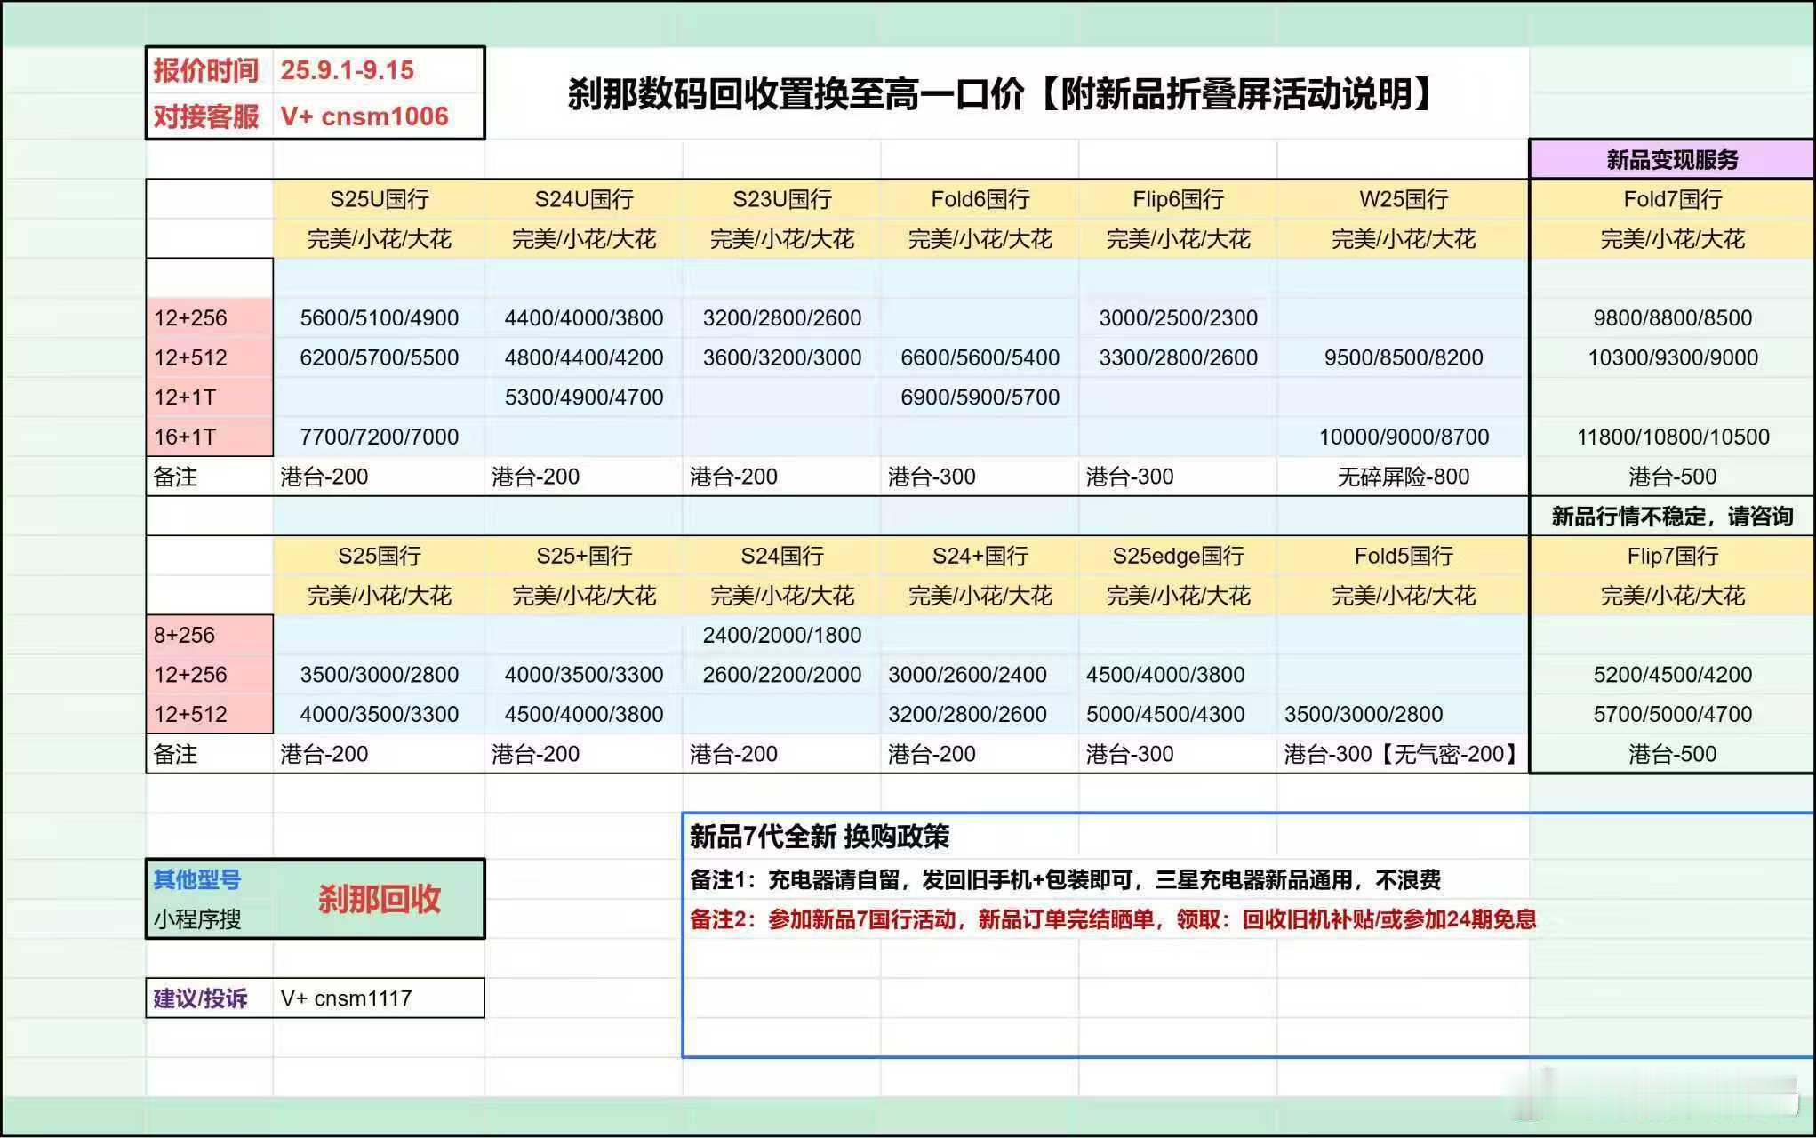
Task: Select the red 备注2 activity note line
Action: click(1113, 919)
